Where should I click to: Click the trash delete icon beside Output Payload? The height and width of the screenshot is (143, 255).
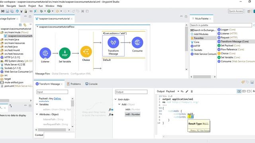pos(192,91)
